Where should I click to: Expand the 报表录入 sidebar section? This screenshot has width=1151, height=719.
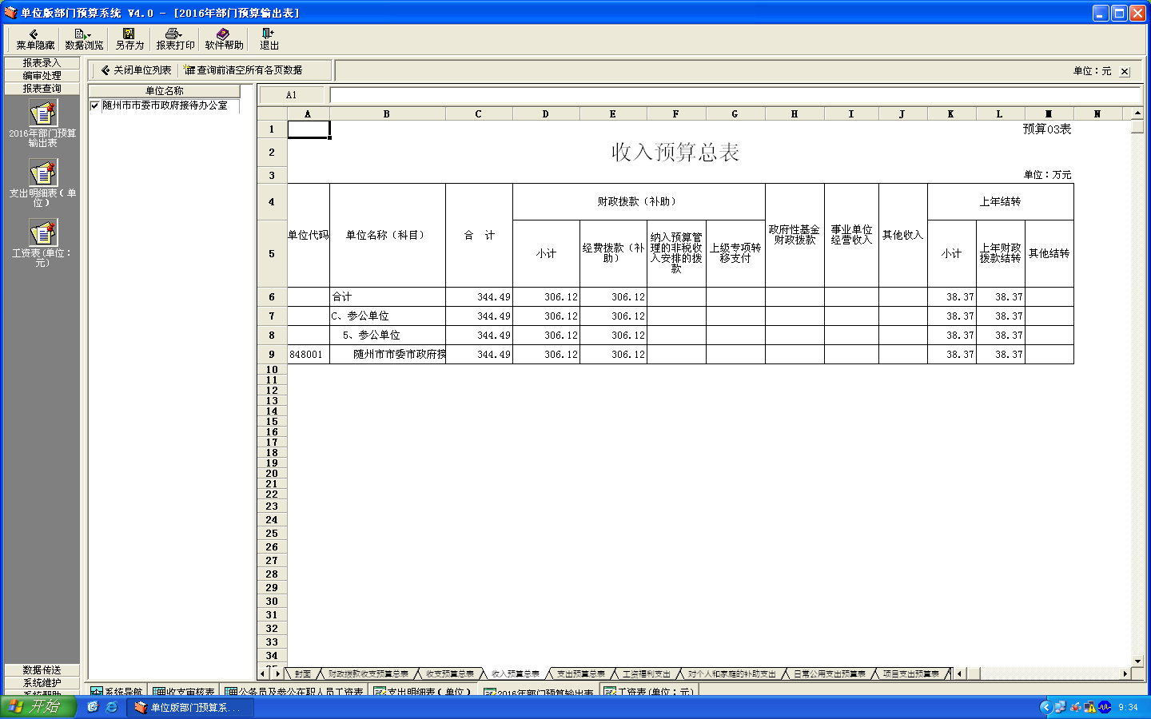click(x=42, y=63)
